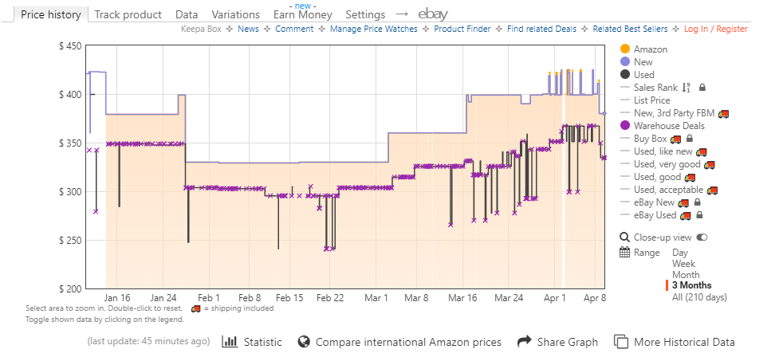
Task: Show List Price data series
Action: point(651,100)
